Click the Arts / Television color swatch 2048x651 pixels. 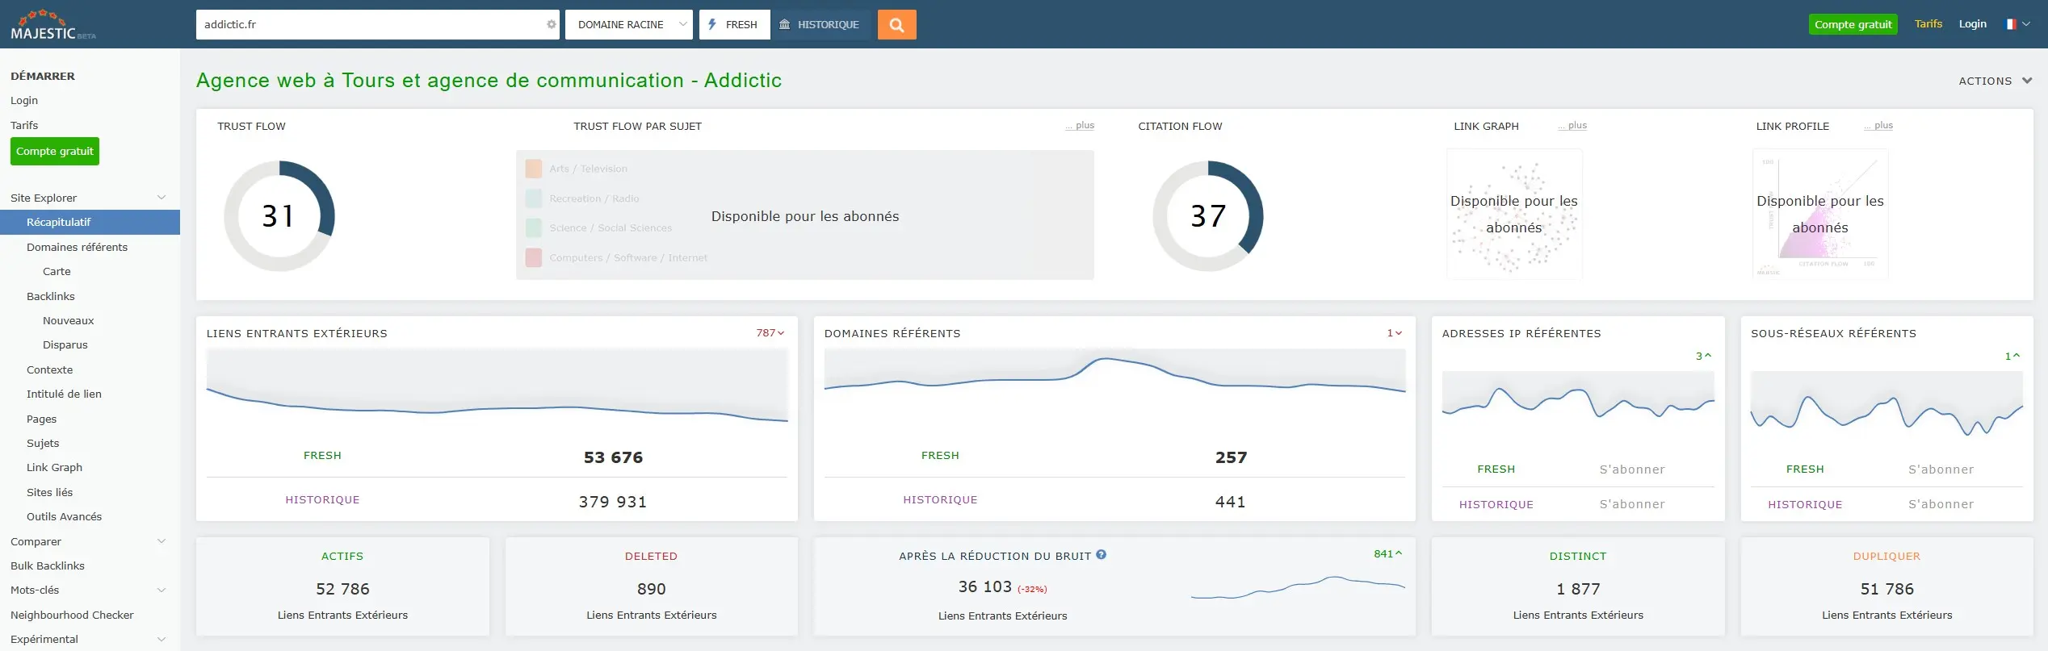pos(533,169)
